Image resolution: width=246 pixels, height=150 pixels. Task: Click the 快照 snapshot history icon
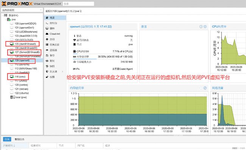point(47,66)
